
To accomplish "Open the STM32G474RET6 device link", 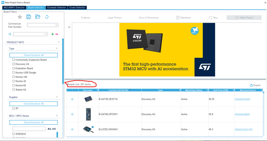I will 242,114.
